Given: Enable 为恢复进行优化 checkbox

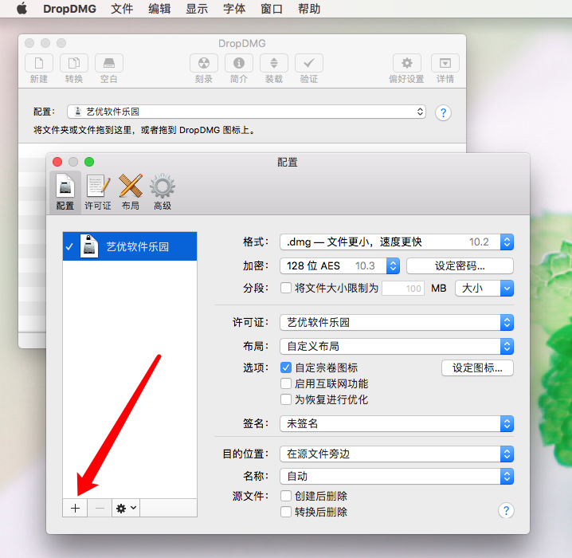Looking at the screenshot, I should (x=286, y=399).
